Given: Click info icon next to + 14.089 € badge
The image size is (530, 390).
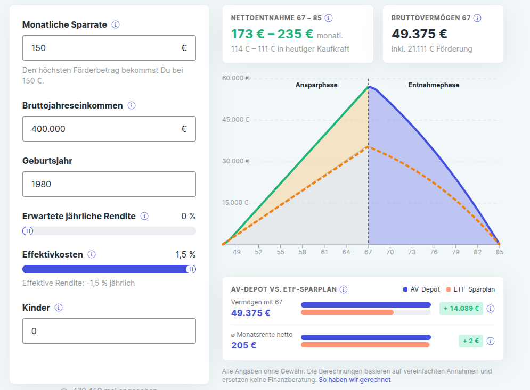Looking at the screenshot, I should point(491,308).
